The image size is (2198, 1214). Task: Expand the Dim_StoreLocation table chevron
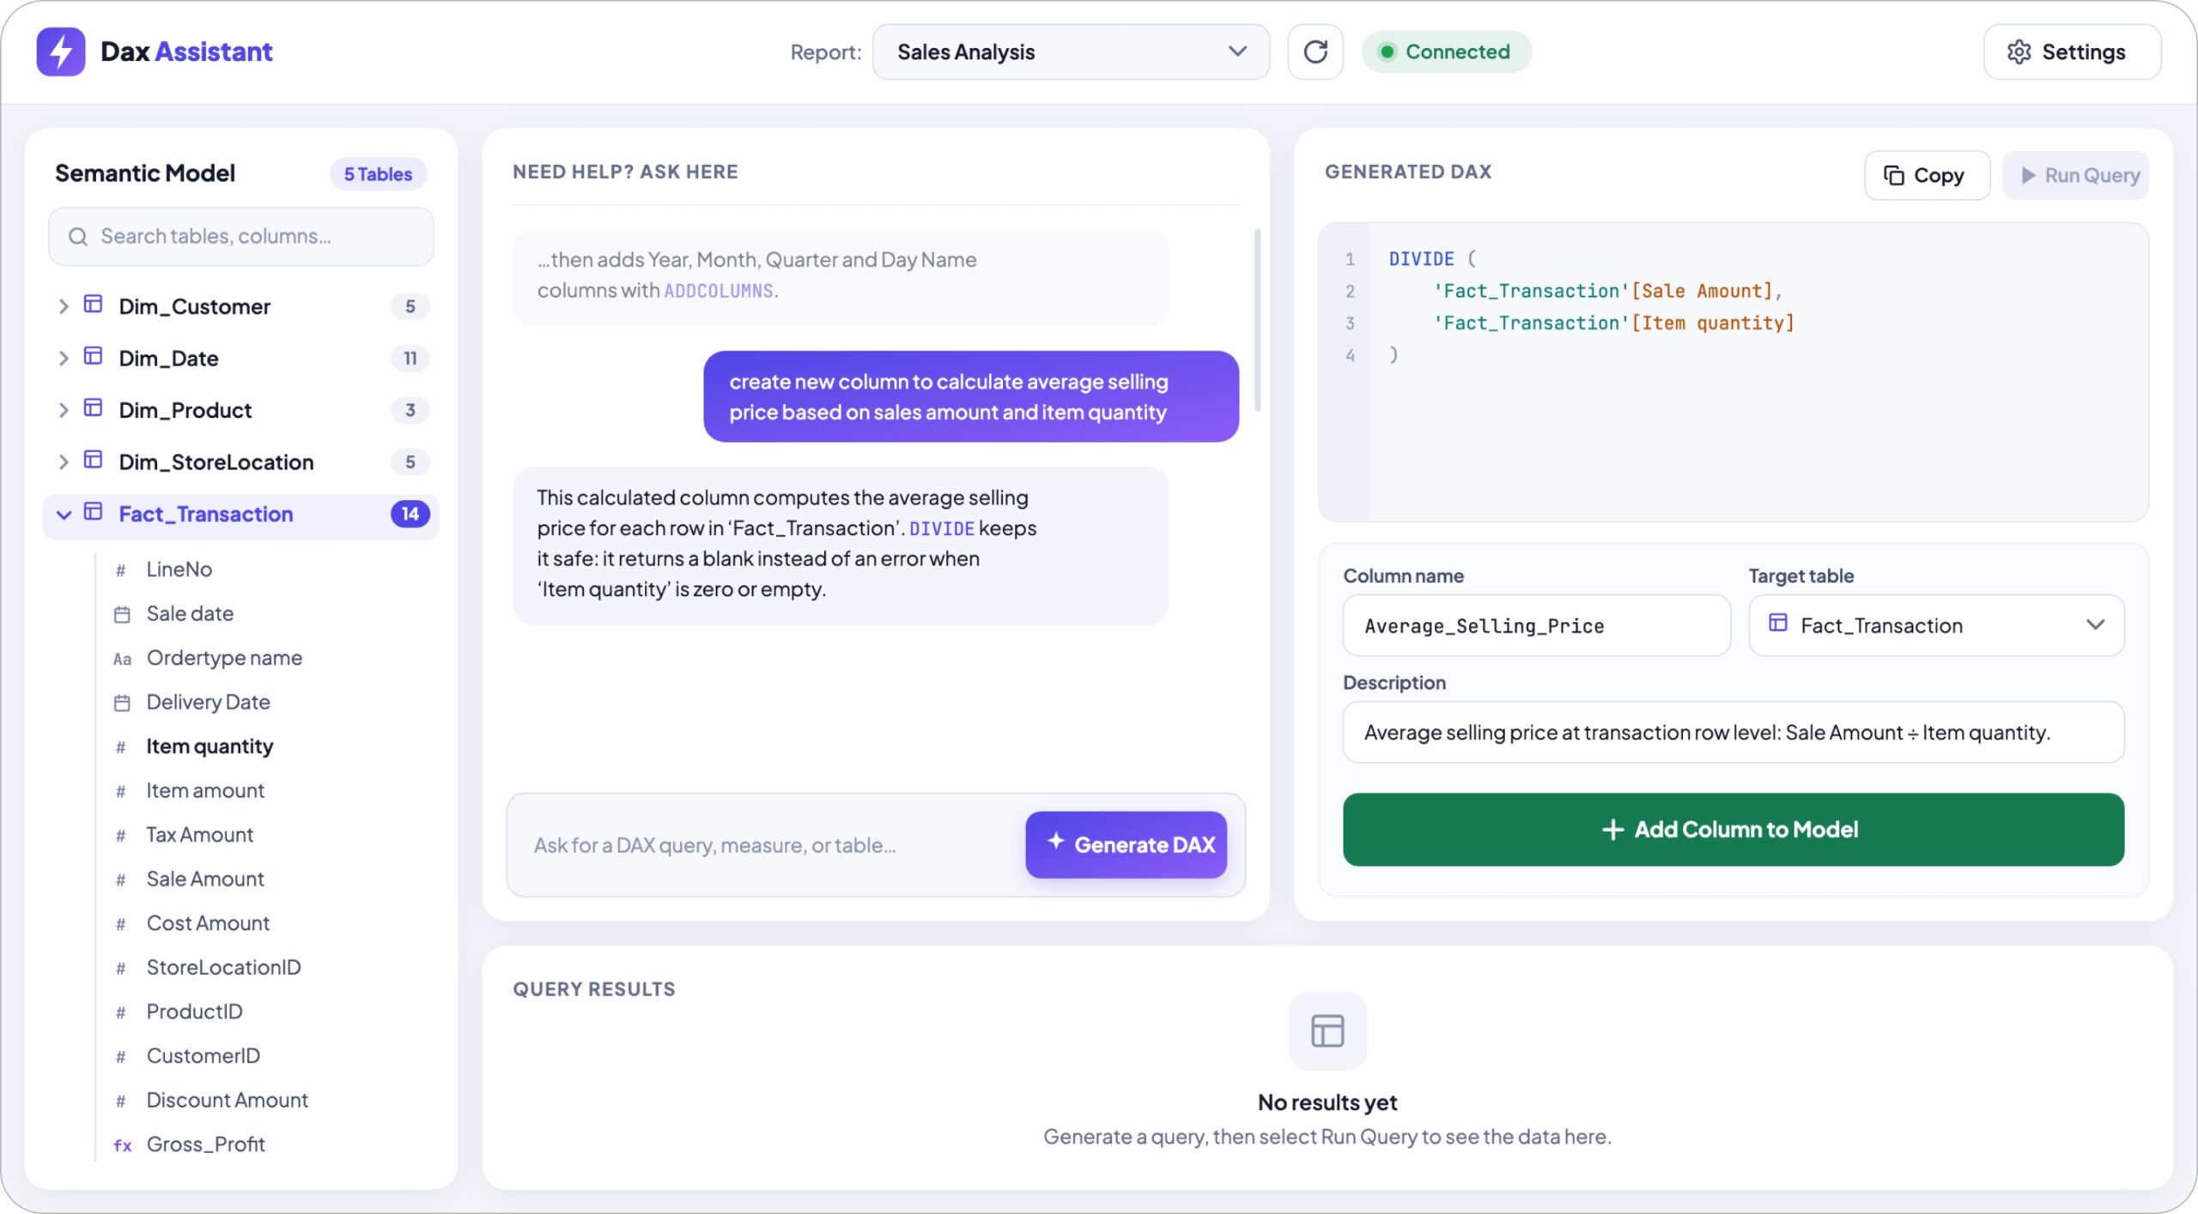point(63,462)
